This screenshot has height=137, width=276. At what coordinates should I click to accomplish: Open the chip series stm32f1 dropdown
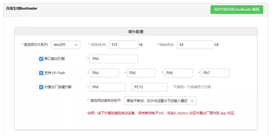point(66,45)
